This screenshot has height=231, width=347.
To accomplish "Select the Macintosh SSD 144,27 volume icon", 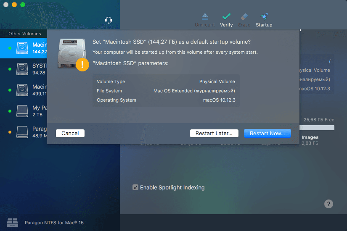I will point(22,48).
